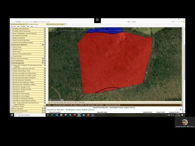The height and width of the screenshot is (146, 195).
Task: Open the File menu
Action: coord(12,26)
